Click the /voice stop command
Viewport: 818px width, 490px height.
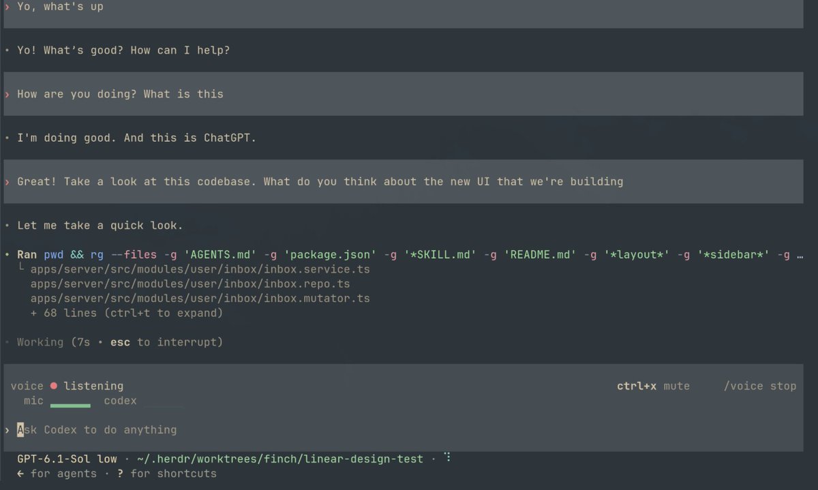[x=760, y=386]
